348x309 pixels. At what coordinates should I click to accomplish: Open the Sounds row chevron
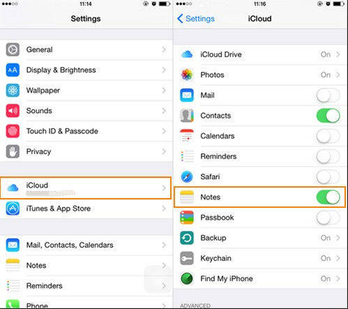(164, 111)
